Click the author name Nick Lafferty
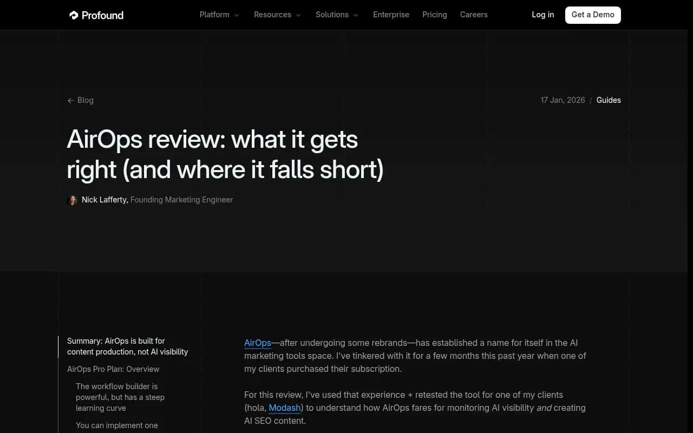 click(x=104, y=200)
